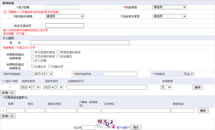Focus the guardian 姓名 input field

35,111
